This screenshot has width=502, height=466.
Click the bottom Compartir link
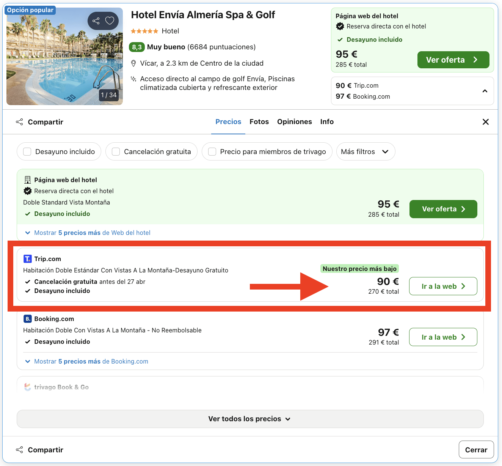[45, 450]
